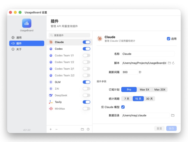Browse for data directory via folder icon

click(x=173, y=115)
